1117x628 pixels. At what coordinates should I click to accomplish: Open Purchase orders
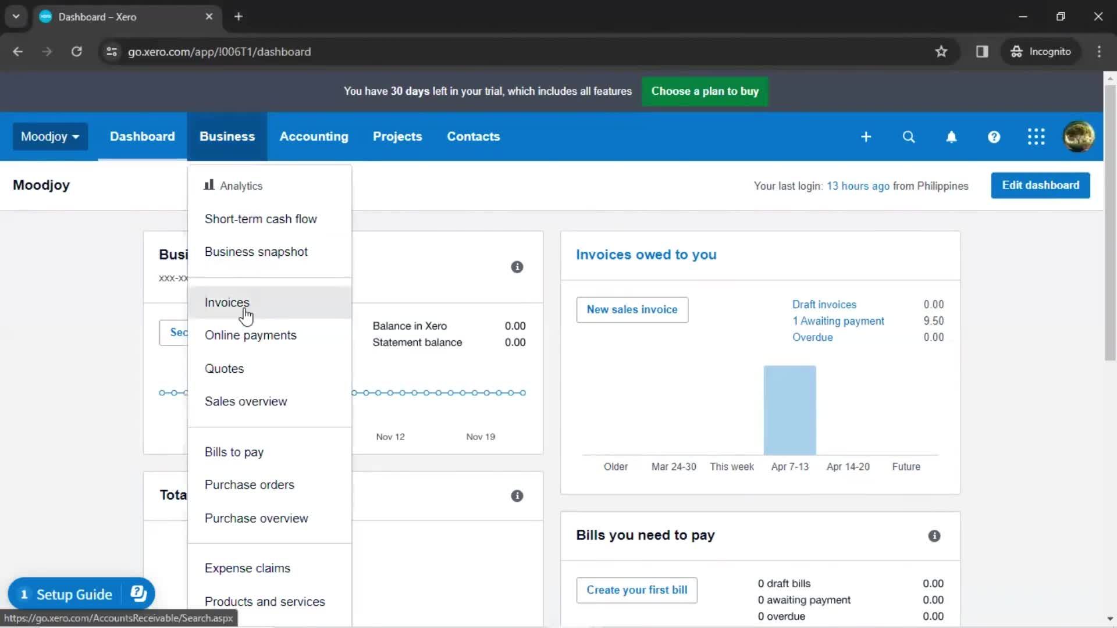pos(269,485)
